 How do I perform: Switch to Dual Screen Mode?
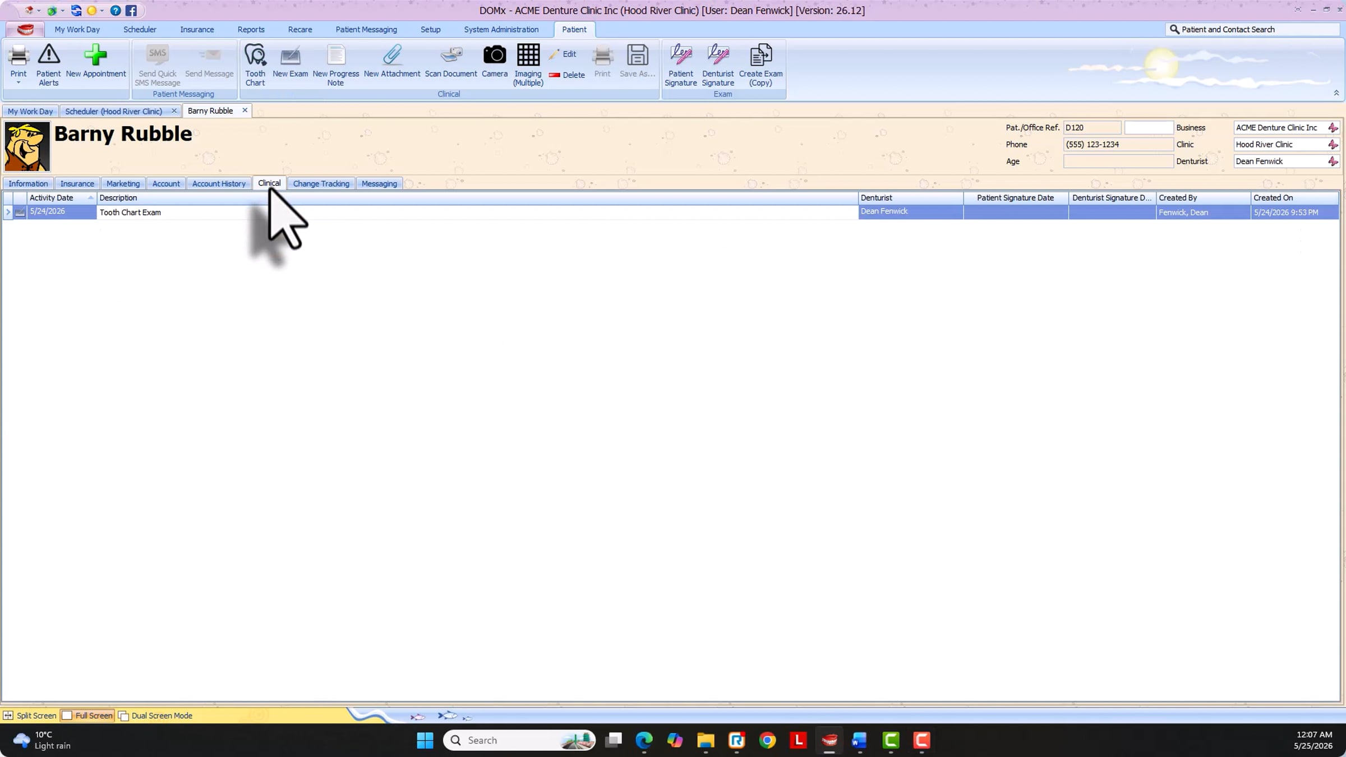155,716
